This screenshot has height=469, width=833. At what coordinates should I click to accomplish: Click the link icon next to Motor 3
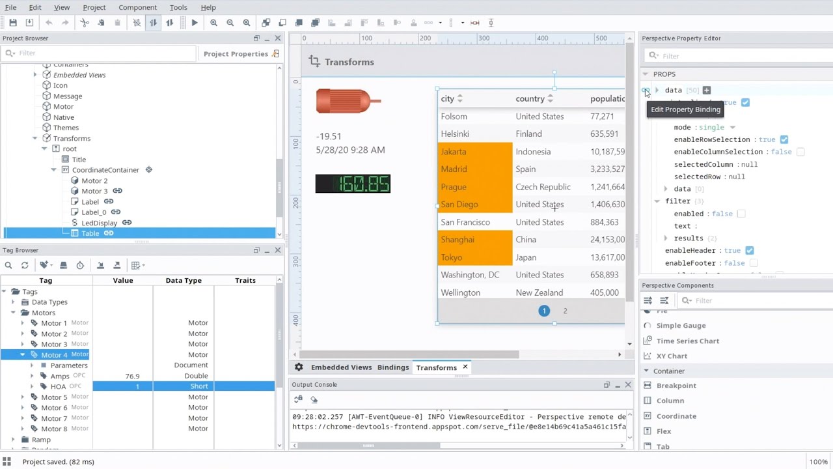(x=117, y=191)
